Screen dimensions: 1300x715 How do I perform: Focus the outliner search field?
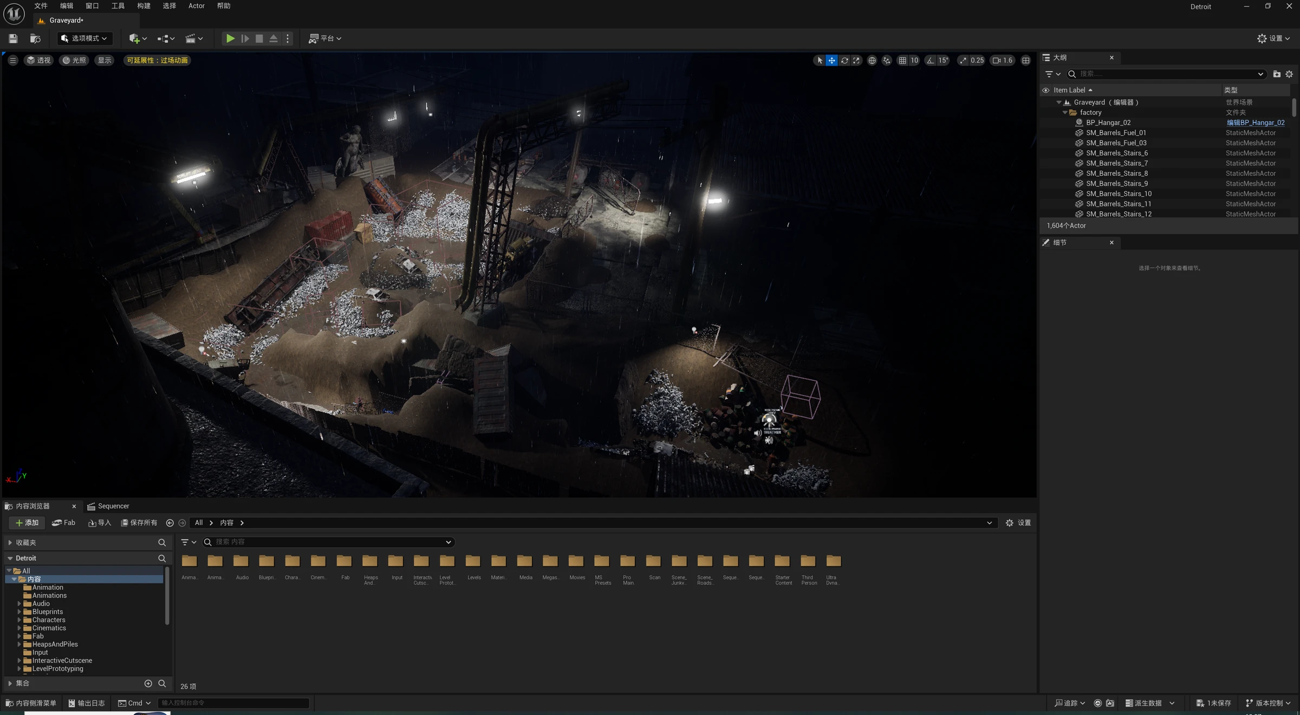pos(1166,74)
